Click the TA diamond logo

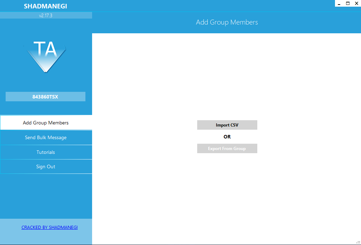(x=46, y=56)
